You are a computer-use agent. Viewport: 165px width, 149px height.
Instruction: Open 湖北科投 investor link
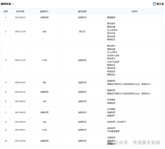click(x=111, y=33)
